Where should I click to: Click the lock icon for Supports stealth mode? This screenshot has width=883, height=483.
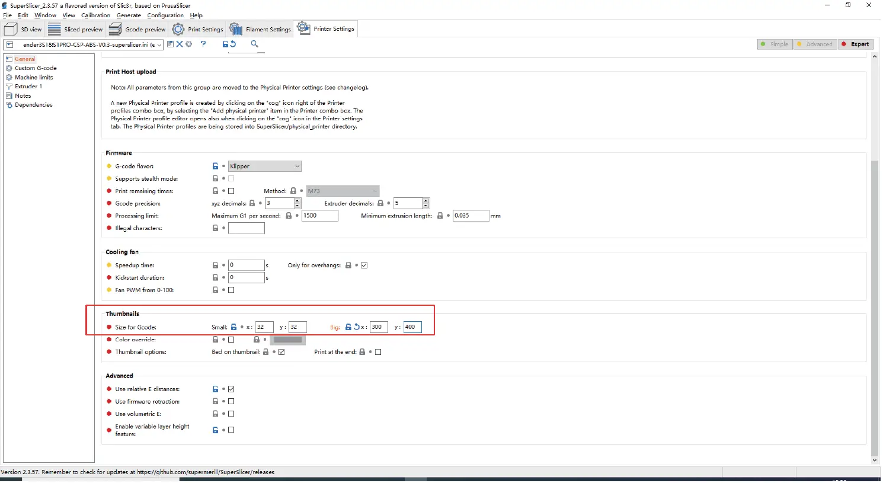(216, 178)
